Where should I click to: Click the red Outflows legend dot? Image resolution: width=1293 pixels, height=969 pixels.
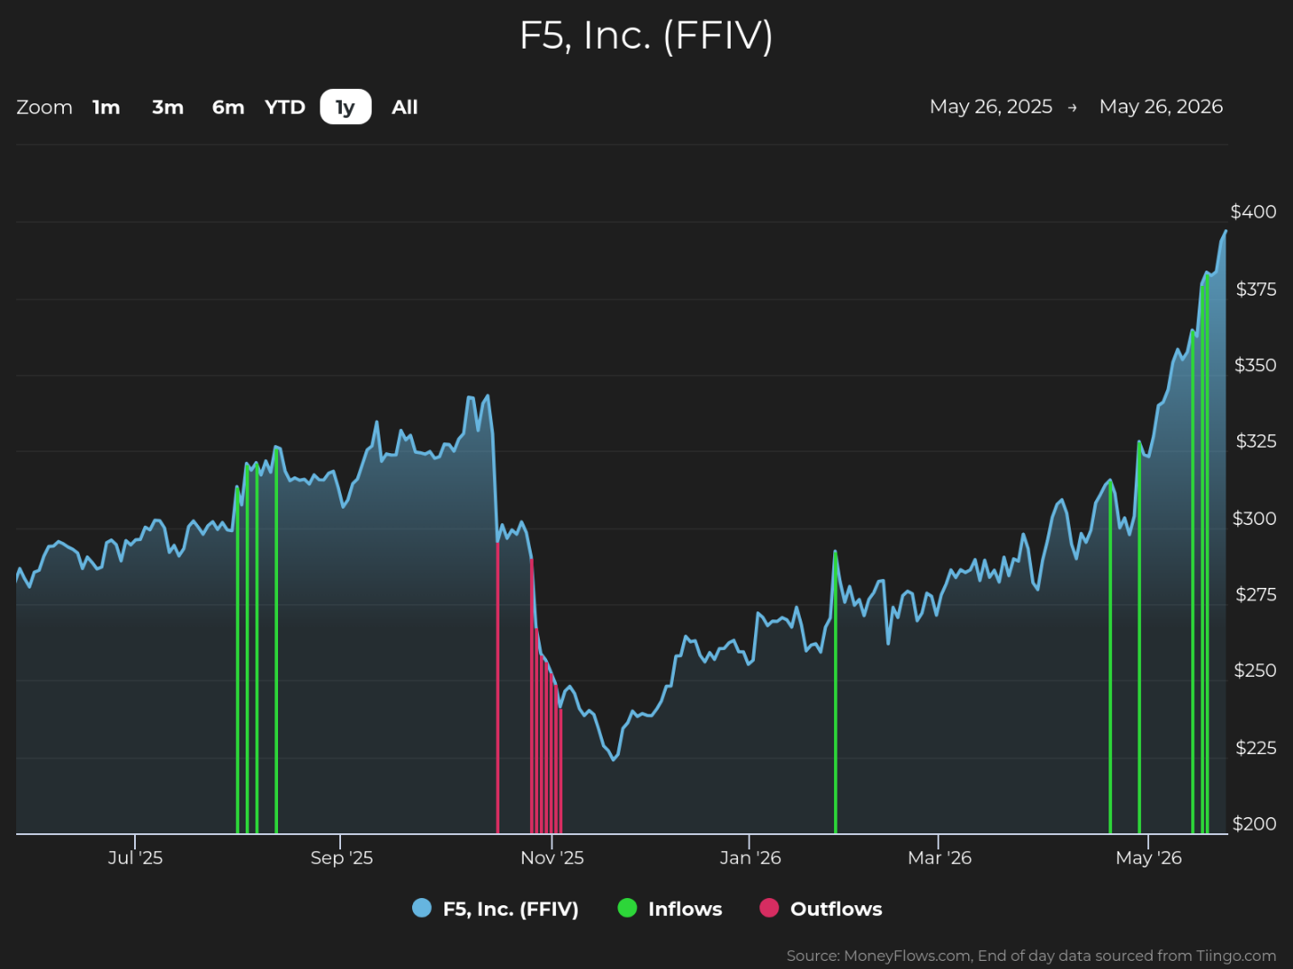pyautogui.click(x=768, y=908)
